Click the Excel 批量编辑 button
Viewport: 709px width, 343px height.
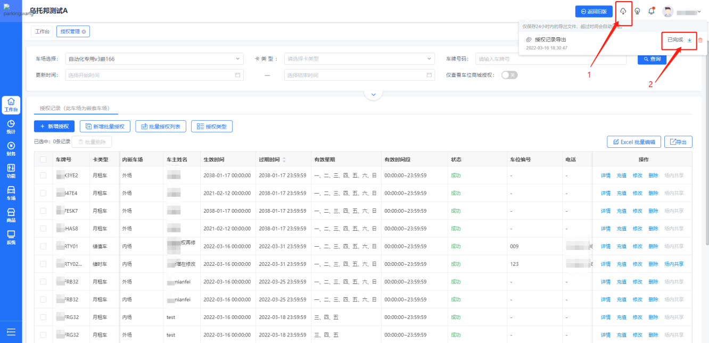pos(634,142)
